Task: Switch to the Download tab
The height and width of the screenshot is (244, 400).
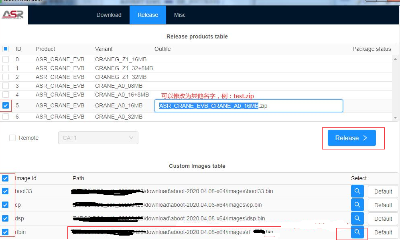Action: [x=109, y=15]
